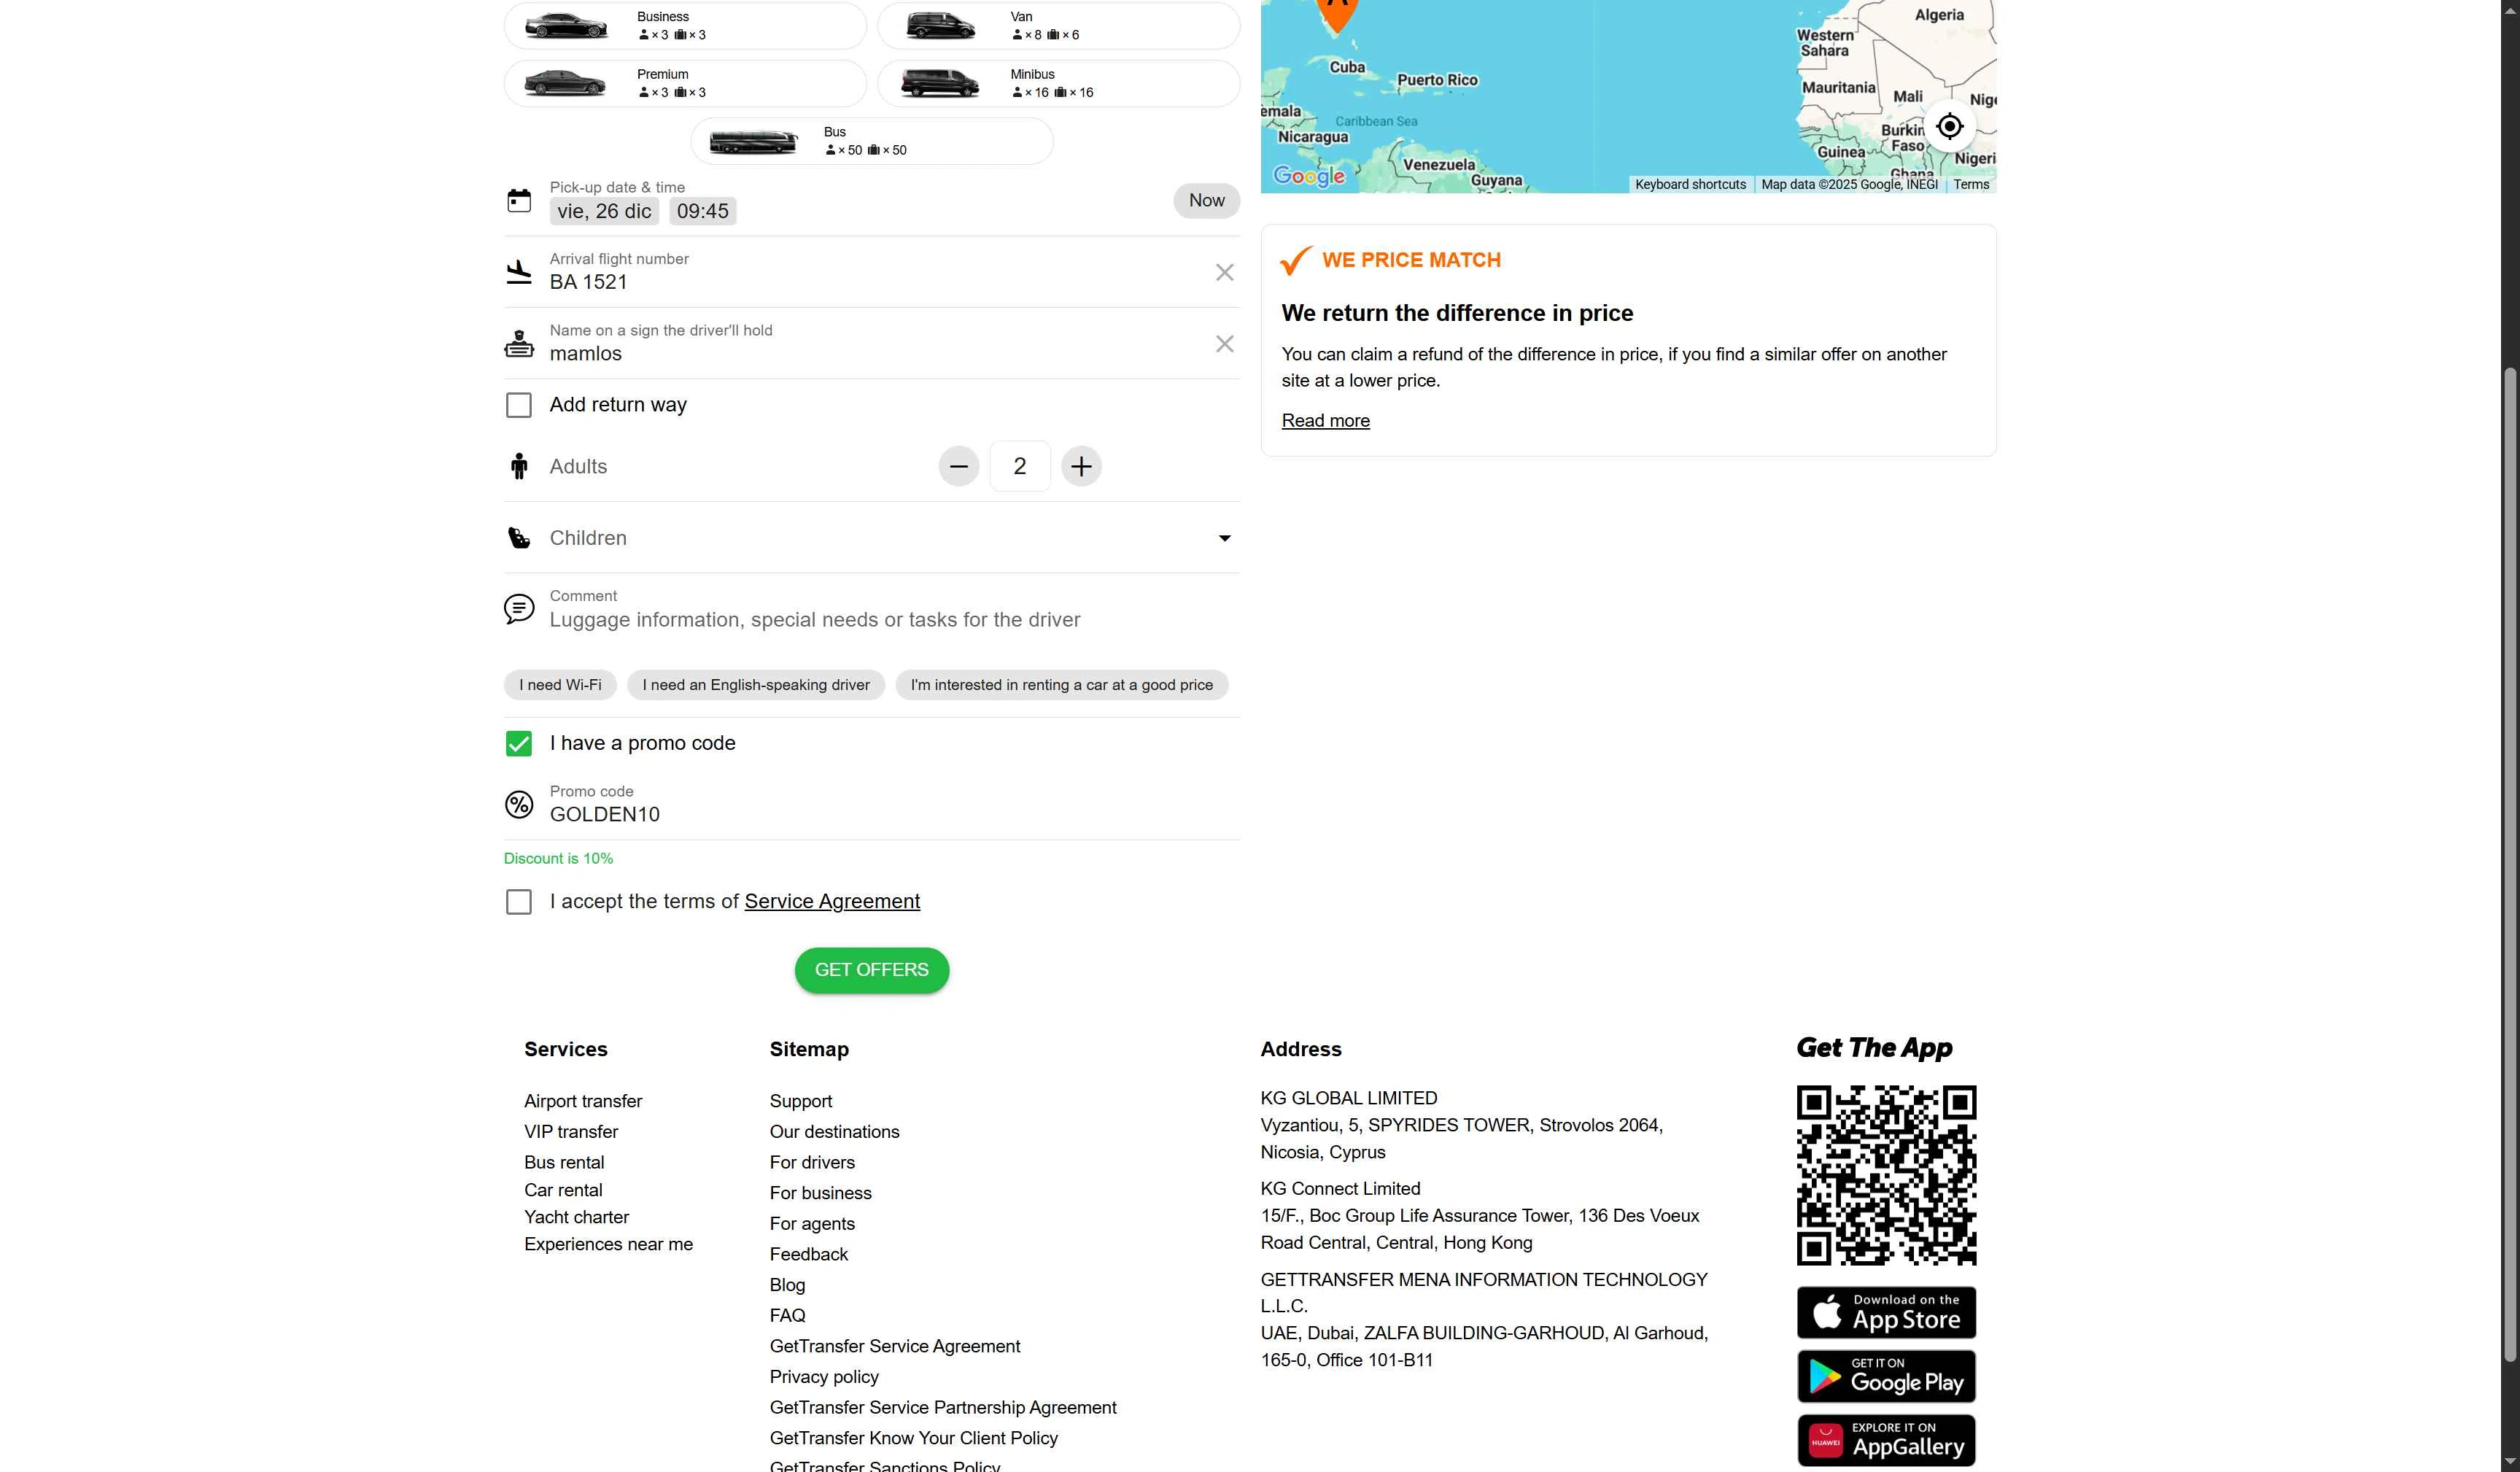Open the pick-up time selector 09:45
2520x1472 pixels.
pos(702,211)
